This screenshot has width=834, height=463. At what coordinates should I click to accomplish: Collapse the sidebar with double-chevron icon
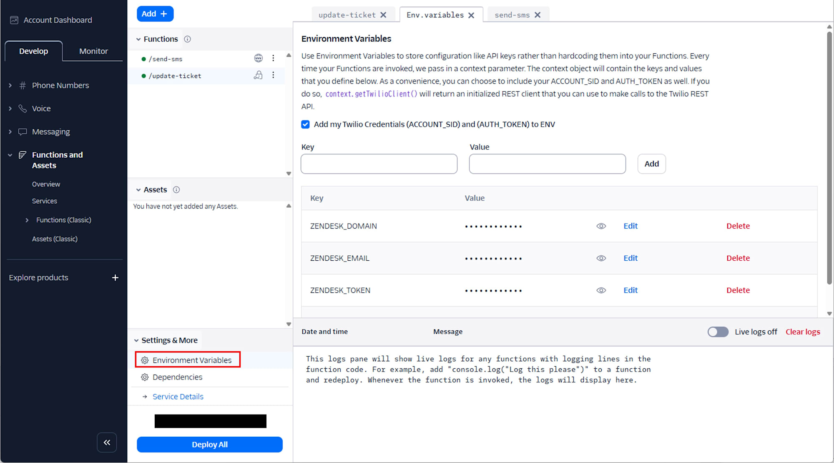[107, 443]
